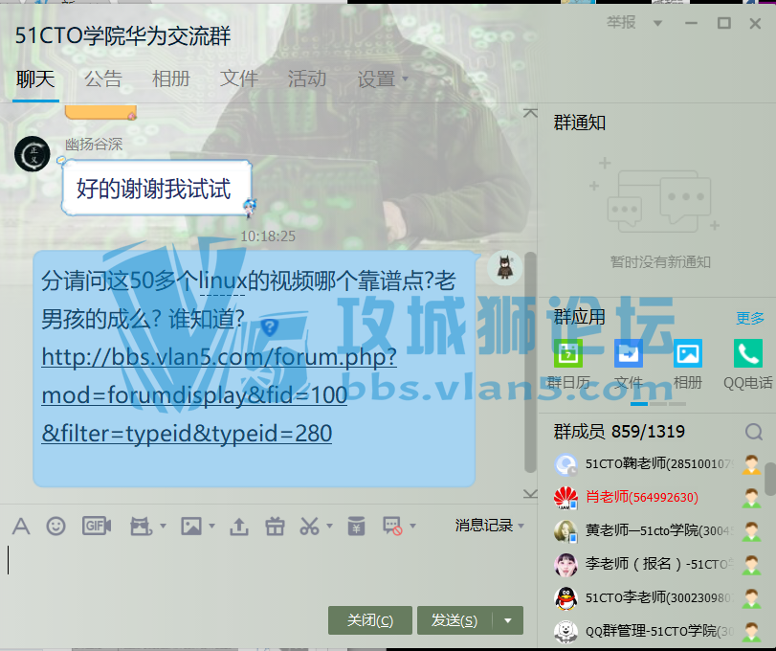This screenshot has width=776, height=651.
Task: Click the chat scroll-to-top arrow
Action: coord(530,113)
